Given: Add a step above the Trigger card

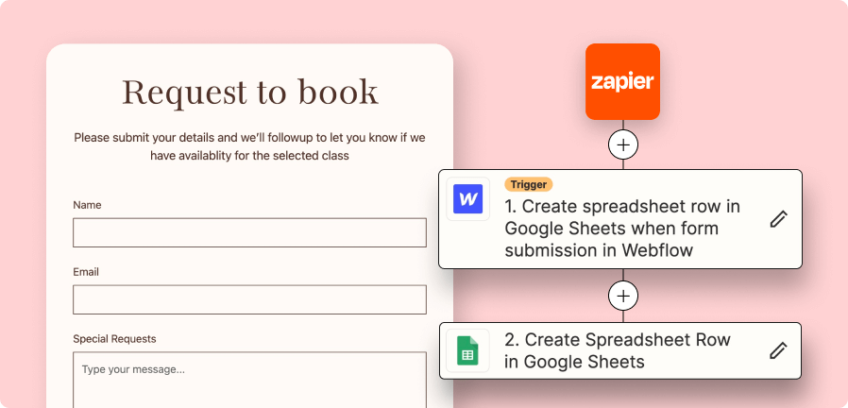Looking at the screenshot, I should point(622,144).
